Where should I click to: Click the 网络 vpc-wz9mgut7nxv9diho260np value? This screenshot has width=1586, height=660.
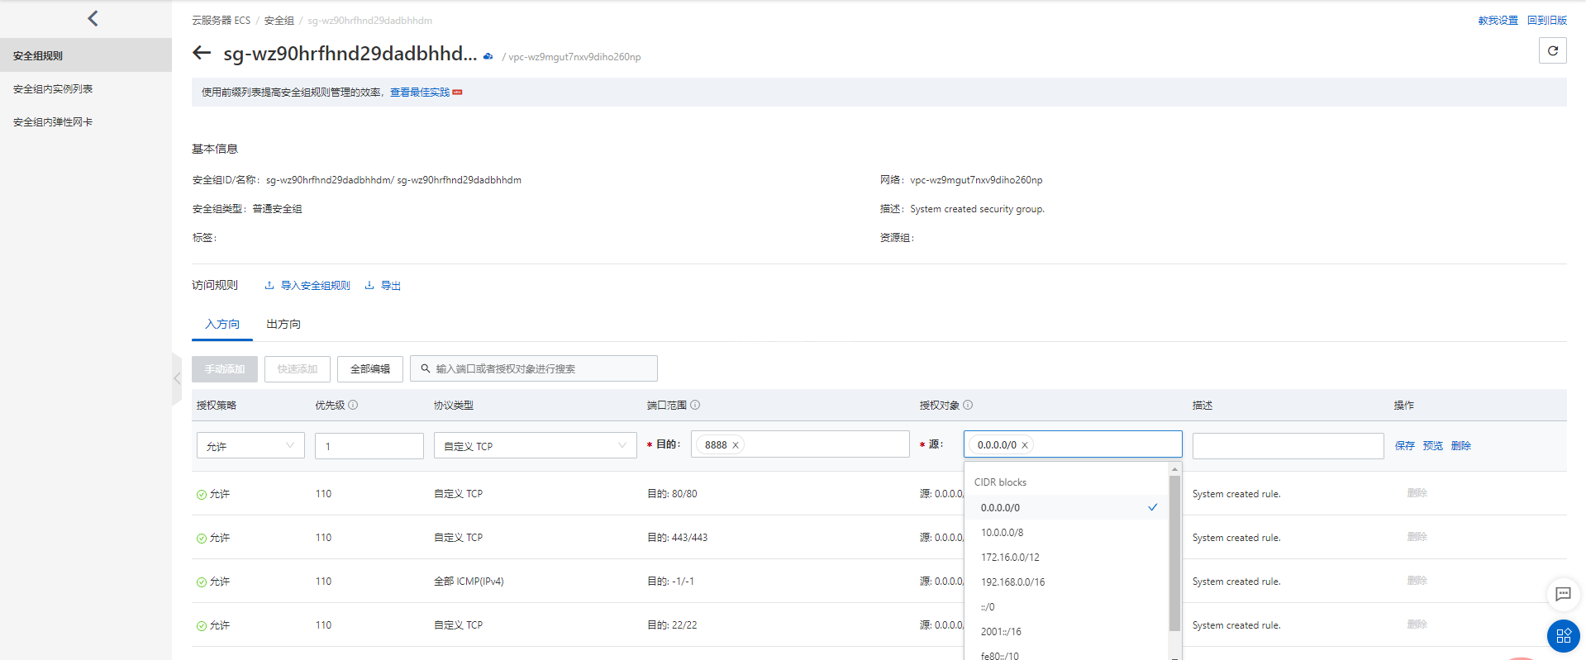pyautogui.click(x=976, y=180)
